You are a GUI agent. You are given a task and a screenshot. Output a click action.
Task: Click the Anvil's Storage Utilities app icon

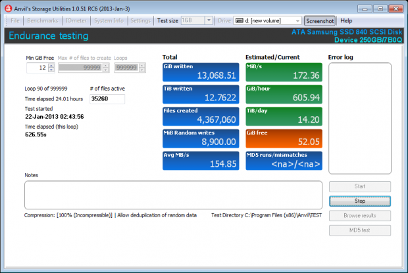pyautogui.click(x=9, y=9)
